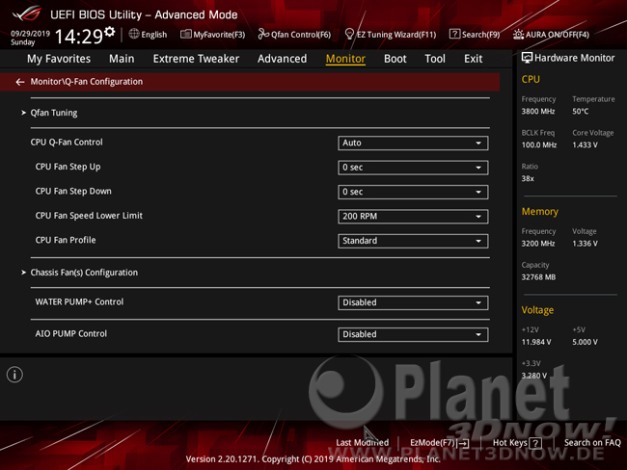
Task: Click Search on FAQ link
Action: (592, 442)
